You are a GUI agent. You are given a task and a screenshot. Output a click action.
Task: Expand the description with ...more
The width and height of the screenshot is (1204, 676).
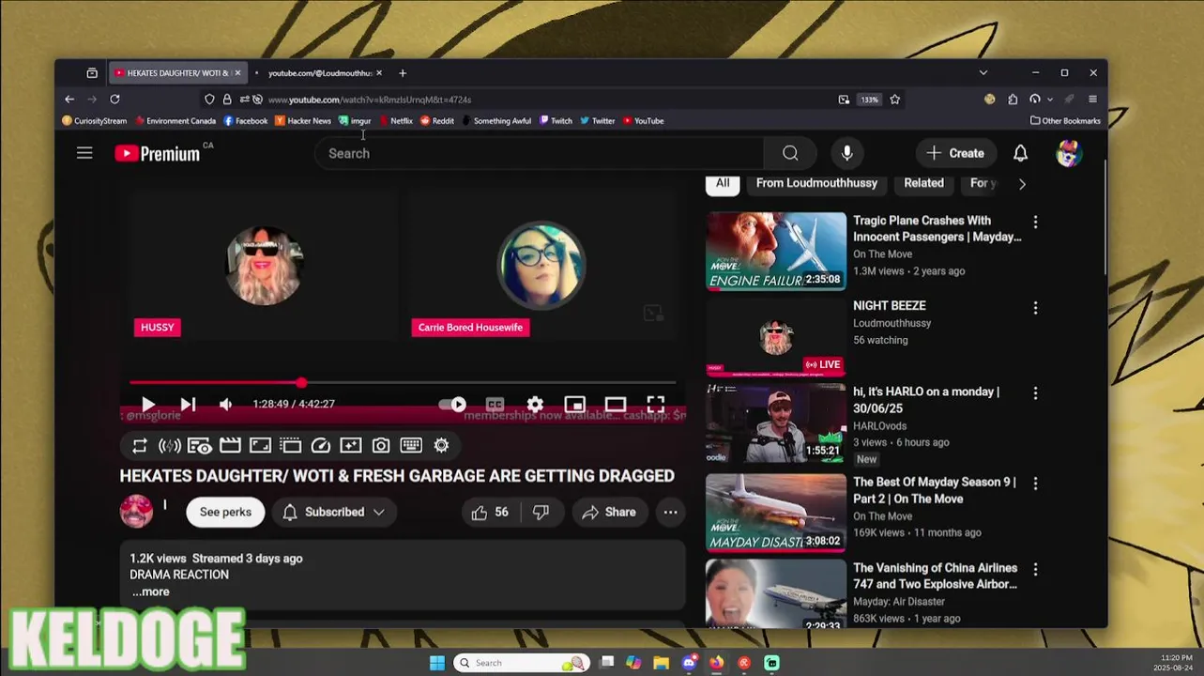point(151,591)
